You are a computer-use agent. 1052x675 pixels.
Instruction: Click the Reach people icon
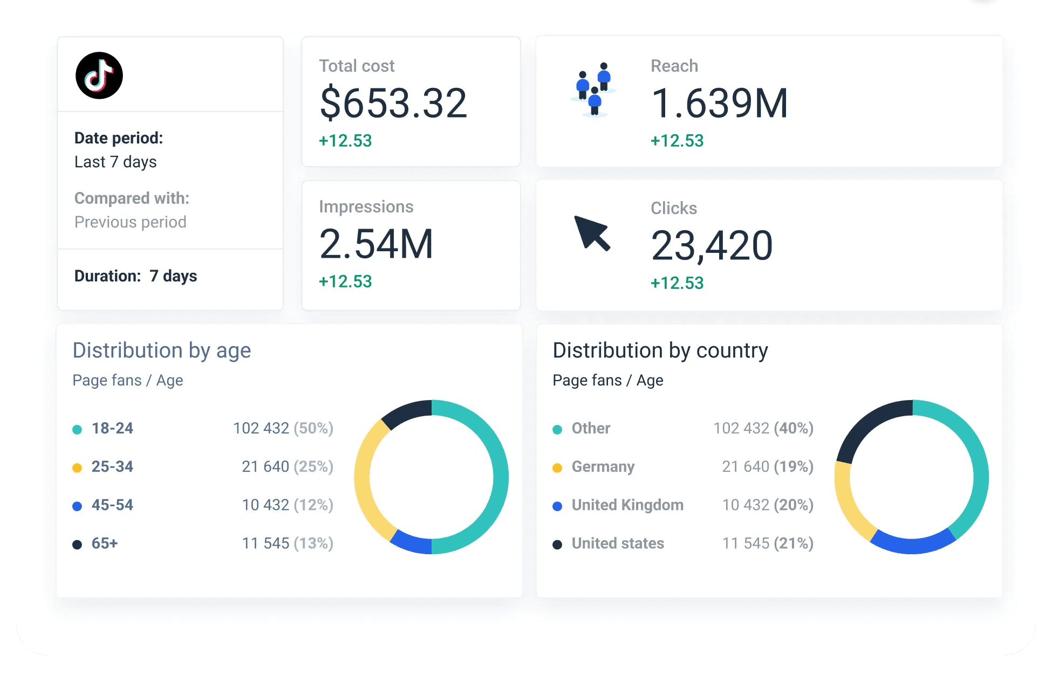tap(593, 89)
